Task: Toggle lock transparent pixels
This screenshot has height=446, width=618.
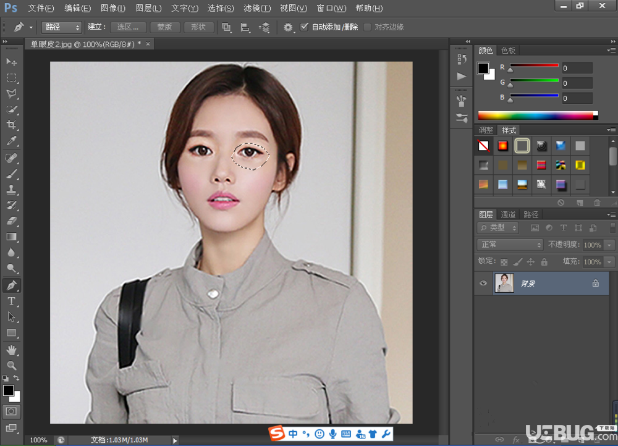Action: (504, 262)
